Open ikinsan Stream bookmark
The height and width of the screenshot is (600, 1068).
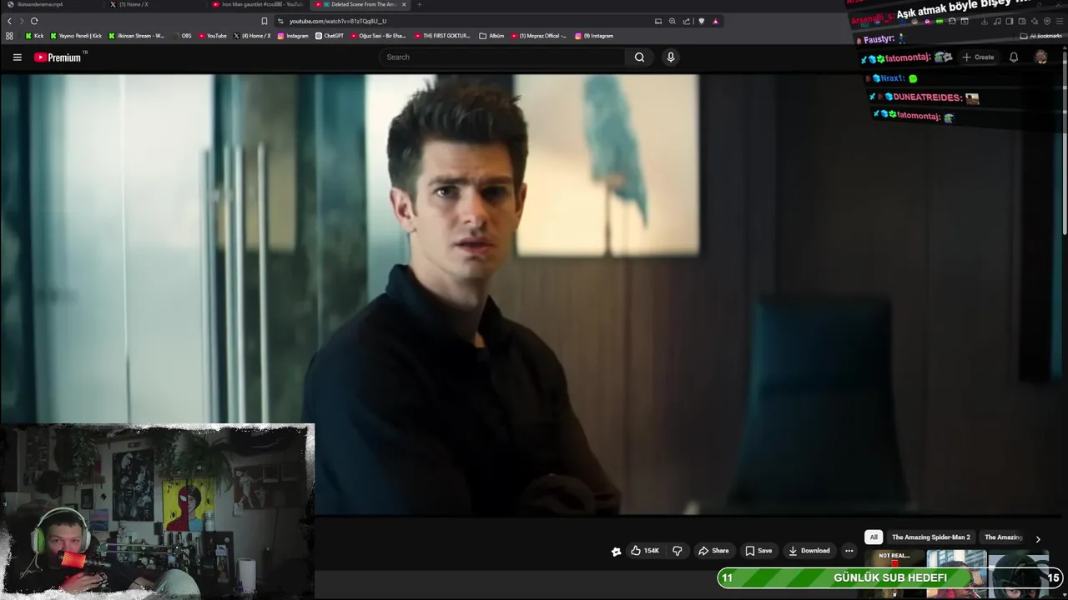click(x=137, y=36)
